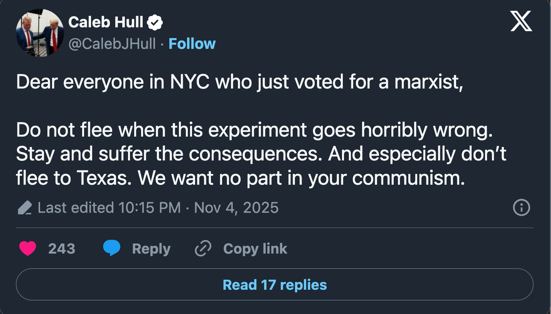551x314 pixels.
Task: Click the blue verified checkmark badge
Action: pos(155,23)
